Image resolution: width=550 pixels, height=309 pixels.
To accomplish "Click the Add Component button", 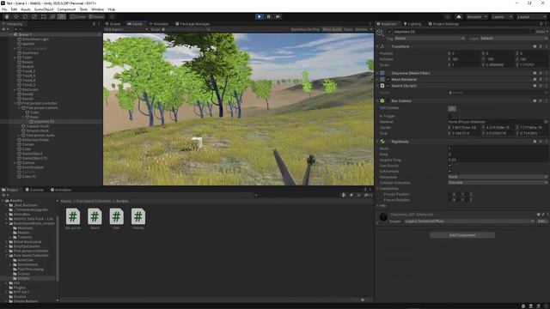I will 462,235.
